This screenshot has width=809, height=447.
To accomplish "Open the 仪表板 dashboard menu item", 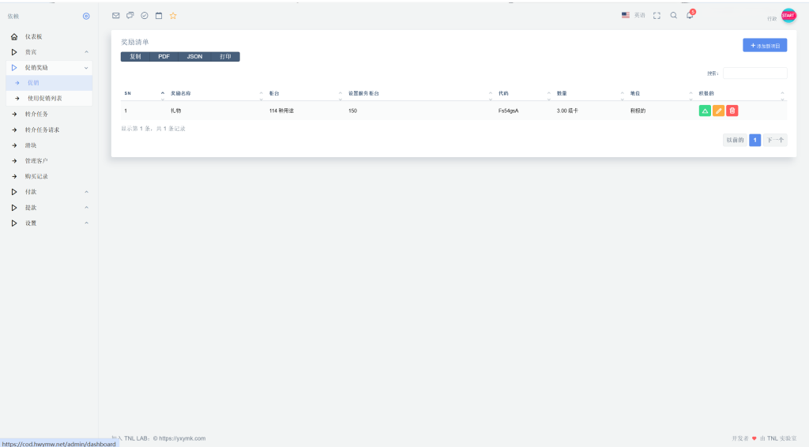I will tap(33, 36).
